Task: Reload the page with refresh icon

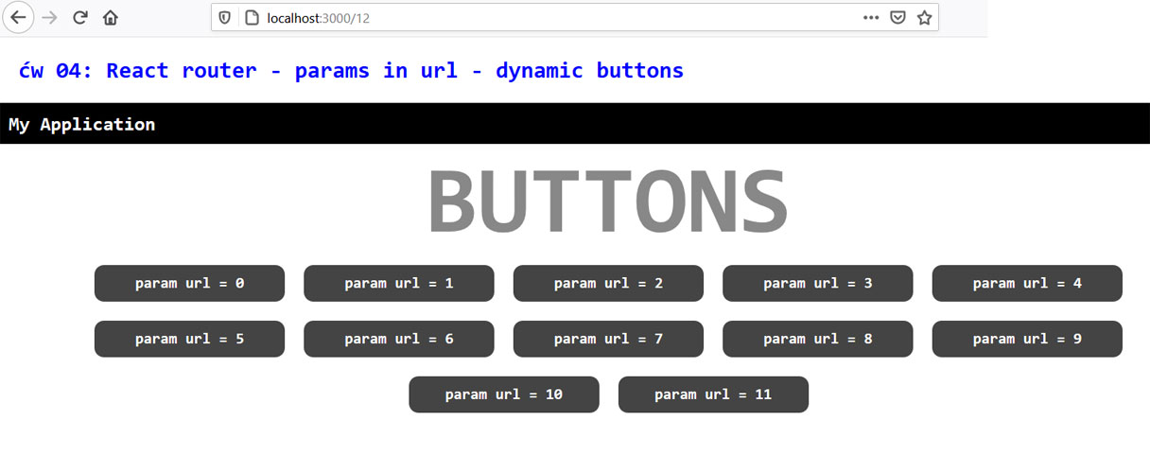Action: click(80, 17)
